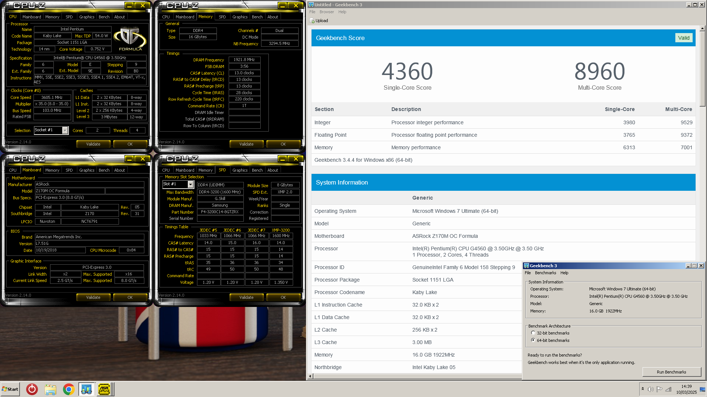707x397 pixels.
Task: Switch to Graphics tab in Memory window
Action: tap(240, 17)
